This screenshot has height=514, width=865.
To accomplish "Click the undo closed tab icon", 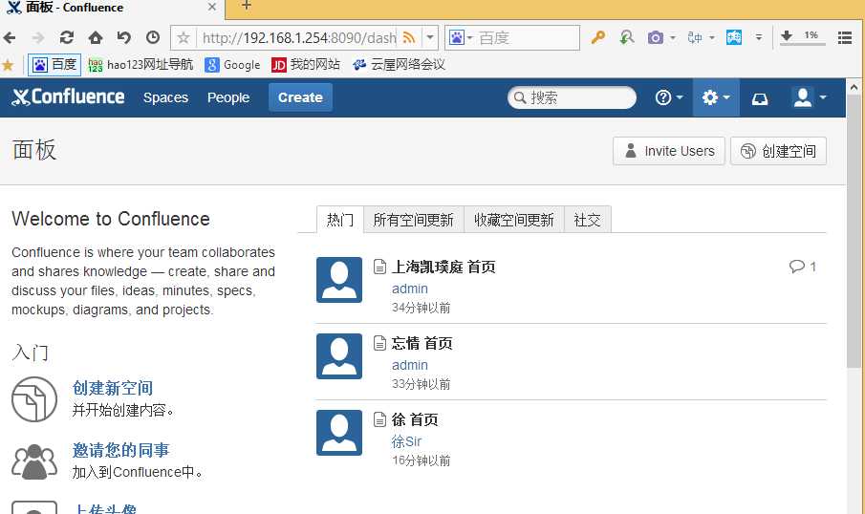I will point(124,37).
